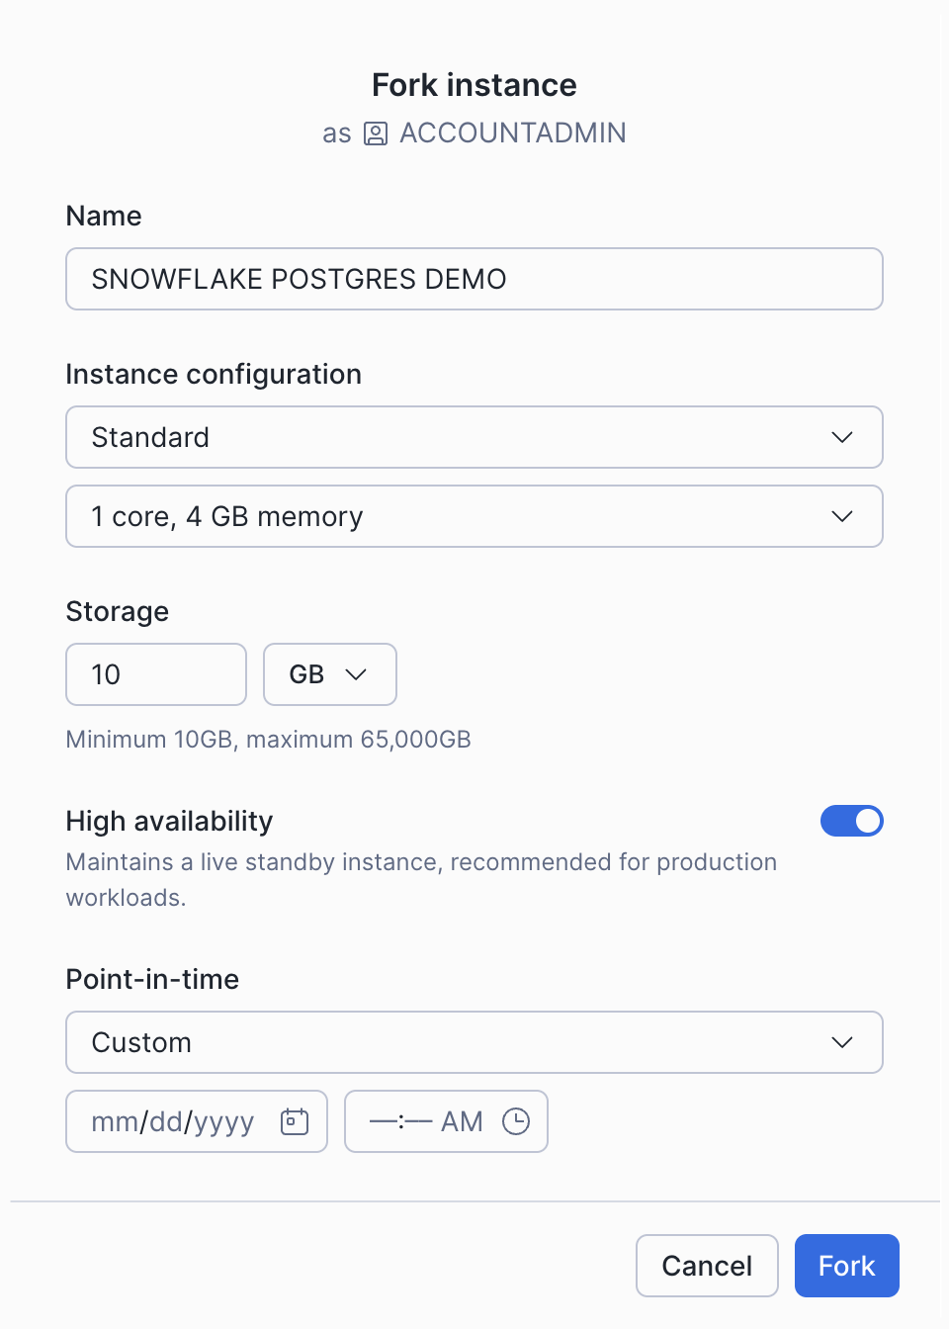Click the storage size field showing 10
Screen dimensions: 949x1329
(x=155, y=674)
